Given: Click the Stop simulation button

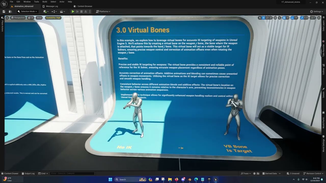Looking at the screenshot, I should (81, 11).
